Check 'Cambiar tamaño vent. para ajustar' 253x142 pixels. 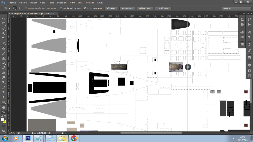(26, 8)
